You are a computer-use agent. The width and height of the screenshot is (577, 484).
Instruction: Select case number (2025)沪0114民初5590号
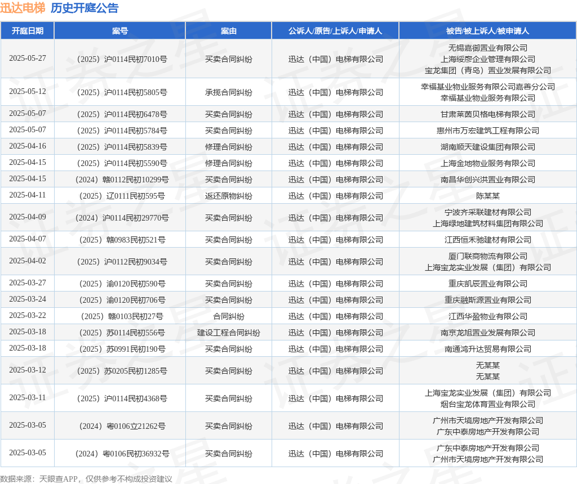[122, 163]
